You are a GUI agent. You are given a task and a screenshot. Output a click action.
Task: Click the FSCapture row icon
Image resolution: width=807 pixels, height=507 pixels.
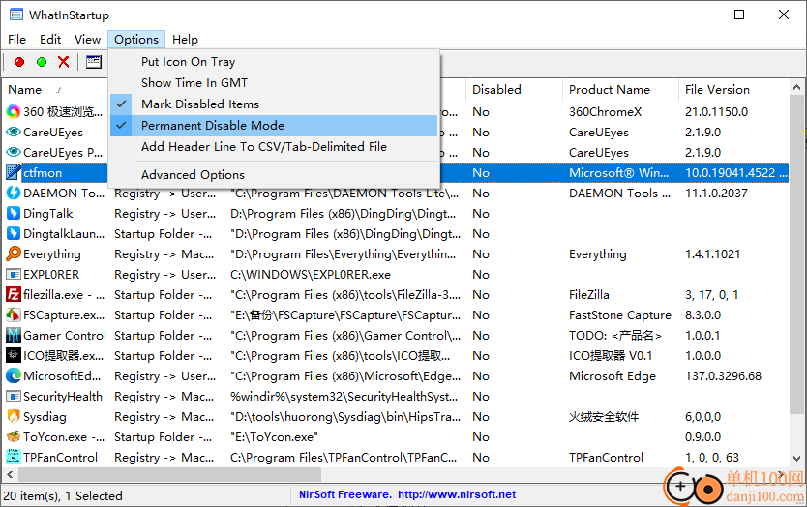(13, 315)
